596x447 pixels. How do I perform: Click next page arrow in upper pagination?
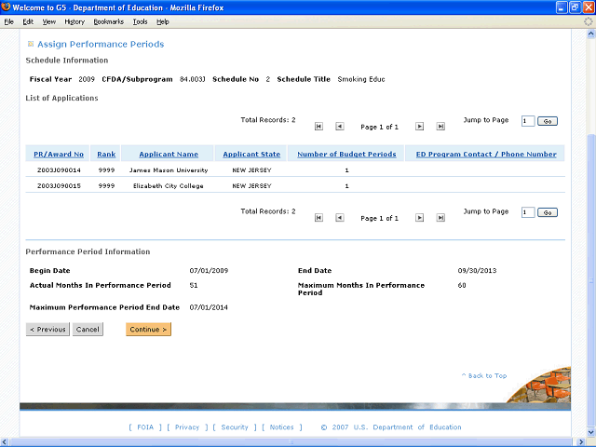pyautogui.click(x=419, y=126)
